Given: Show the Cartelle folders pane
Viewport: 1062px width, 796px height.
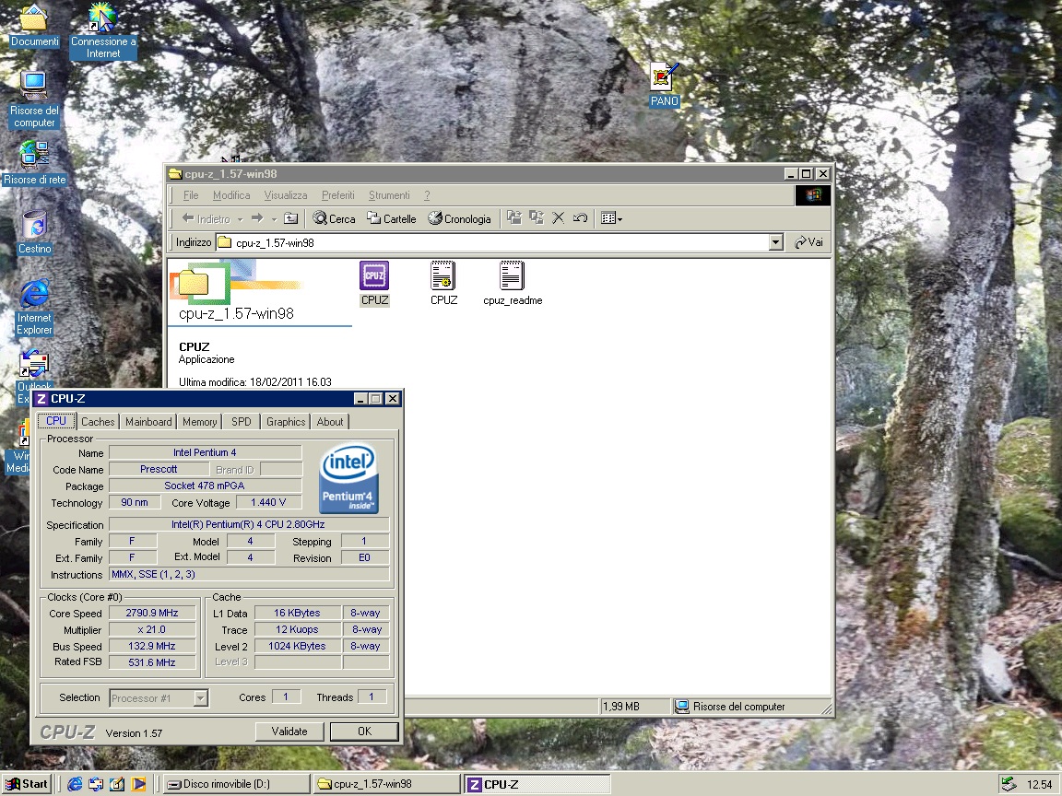Looking at the screenshot, I should coord(392,218).
